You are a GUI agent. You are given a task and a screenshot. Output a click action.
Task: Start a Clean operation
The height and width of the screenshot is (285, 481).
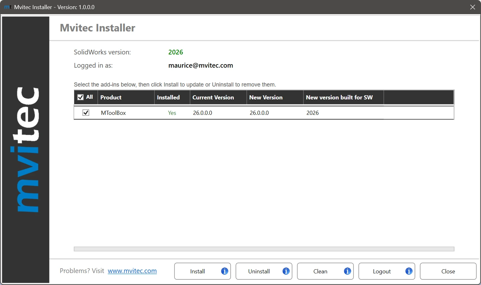[320, 271]
